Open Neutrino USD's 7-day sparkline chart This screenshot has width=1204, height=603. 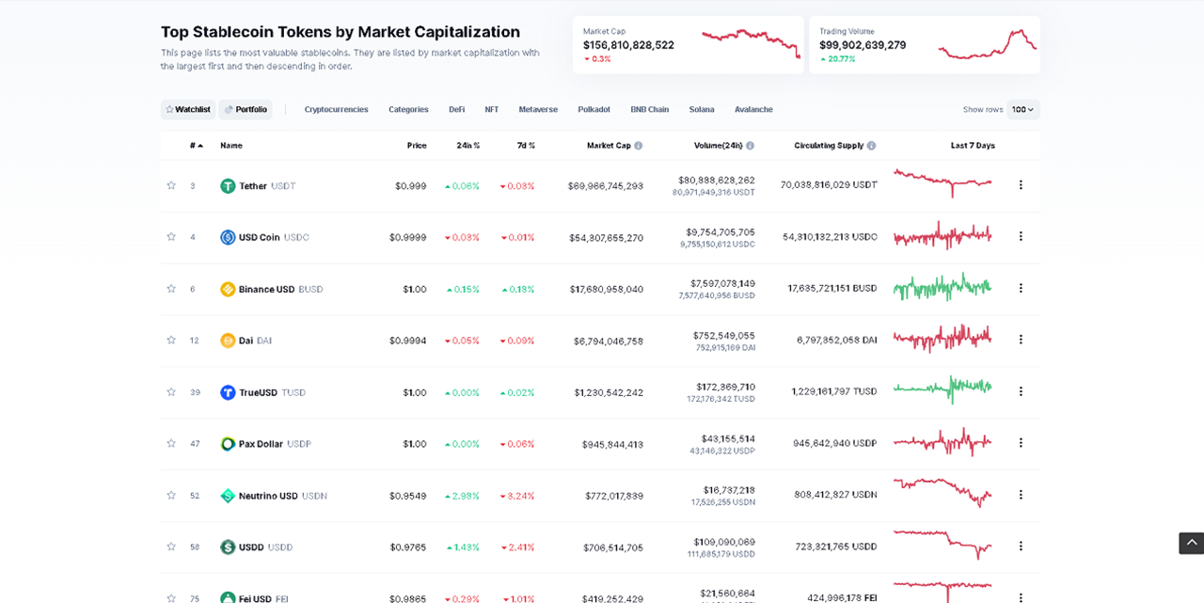point(943,492)
